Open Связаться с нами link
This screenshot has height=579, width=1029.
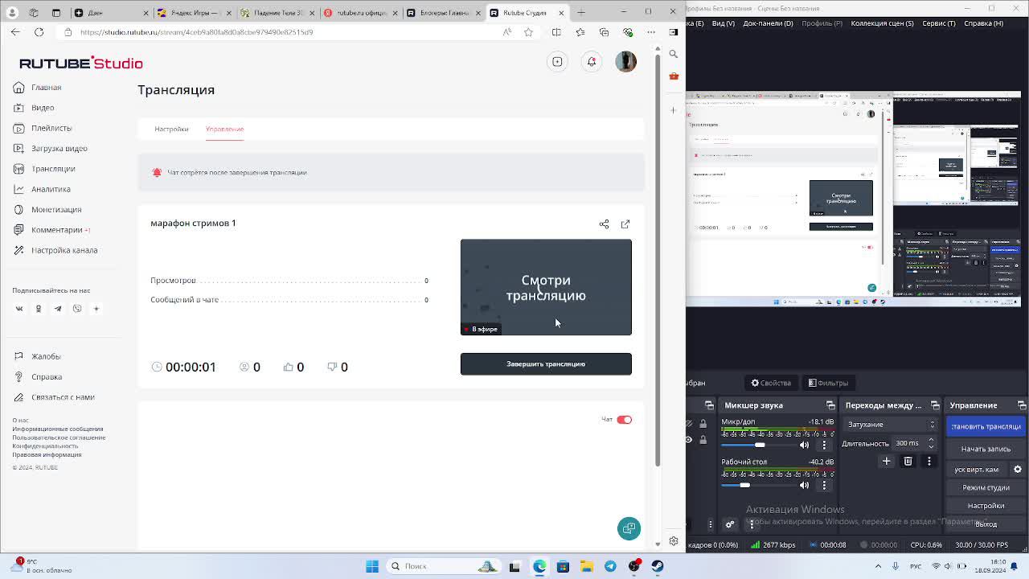point(54,397)
